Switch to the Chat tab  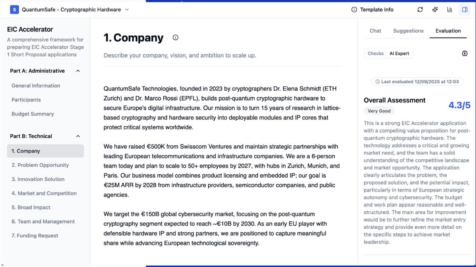(375, 31)
